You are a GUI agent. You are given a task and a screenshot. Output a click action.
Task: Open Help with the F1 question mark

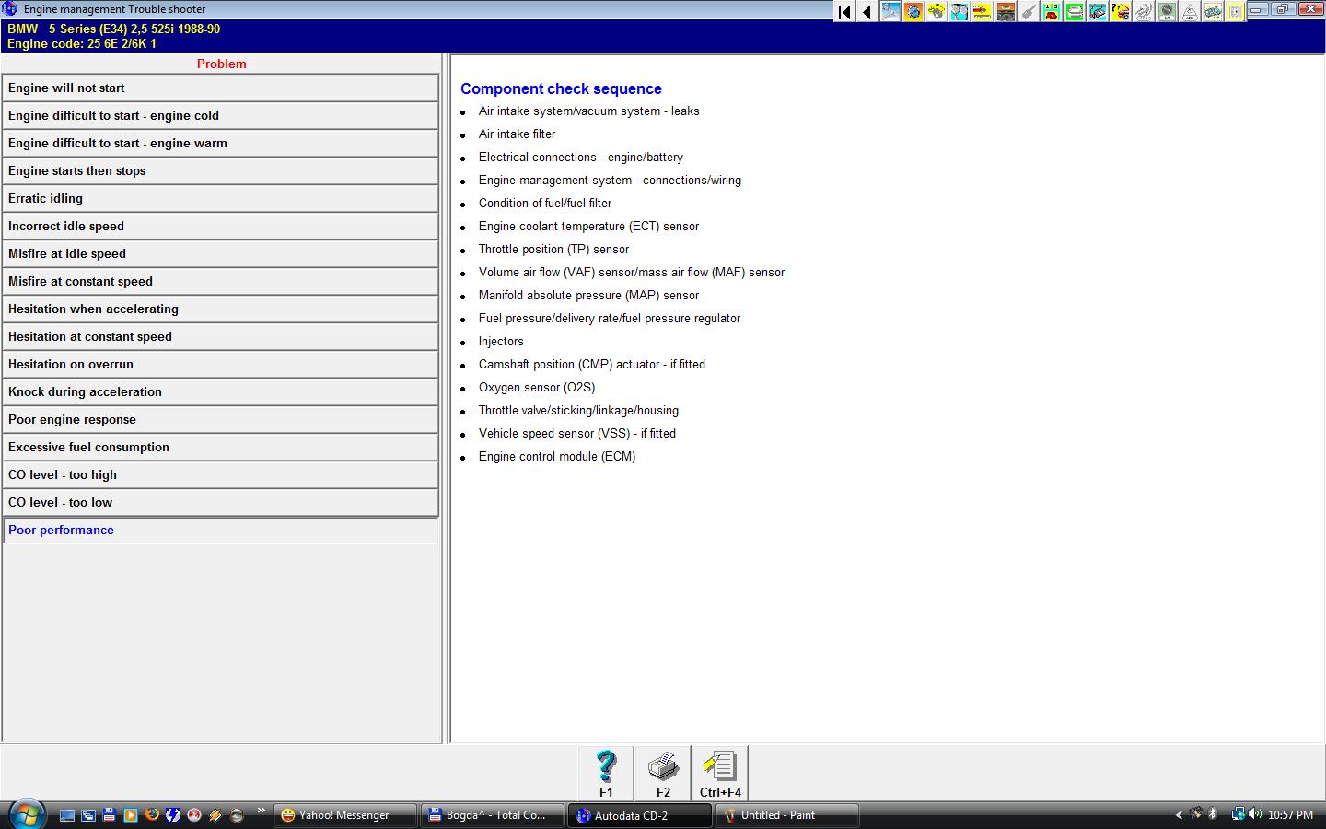pos(606,773)
